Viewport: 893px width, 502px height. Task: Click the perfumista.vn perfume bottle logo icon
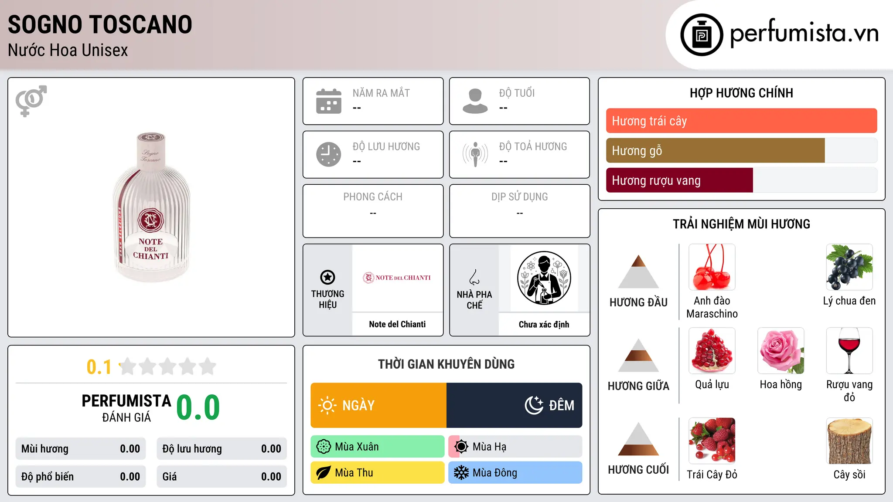702,35
